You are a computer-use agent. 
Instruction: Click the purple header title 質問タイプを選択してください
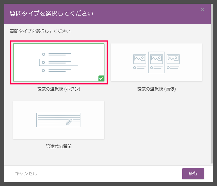51,13
